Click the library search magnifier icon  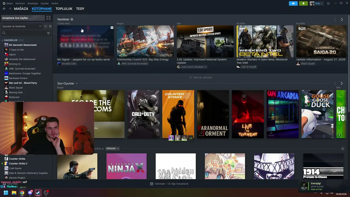click(x=4, y=33)
